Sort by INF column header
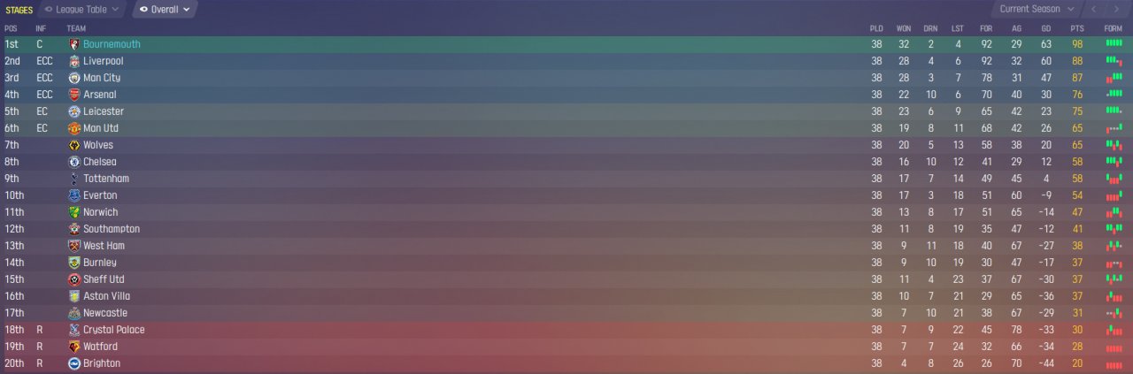This screenshot has height=374, width=1133. coord(41,28)
